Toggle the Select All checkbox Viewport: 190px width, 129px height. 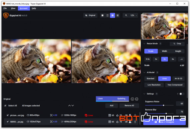click(5, 105)
